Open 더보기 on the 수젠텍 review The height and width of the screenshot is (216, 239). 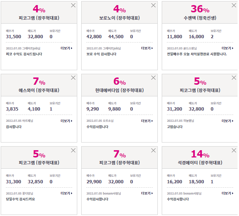click(x=227, y=48)
